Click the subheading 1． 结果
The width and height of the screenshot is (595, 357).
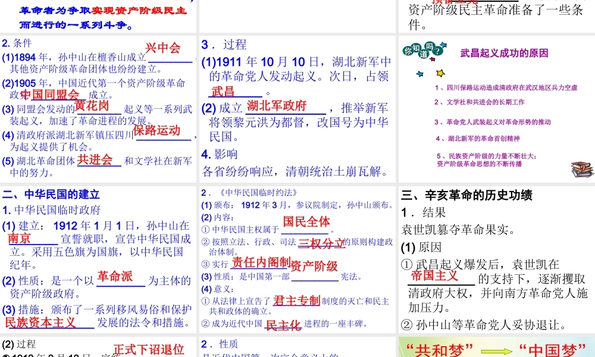424,212
